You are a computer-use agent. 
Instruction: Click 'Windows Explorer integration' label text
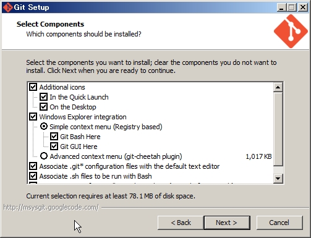coord(83,117)
